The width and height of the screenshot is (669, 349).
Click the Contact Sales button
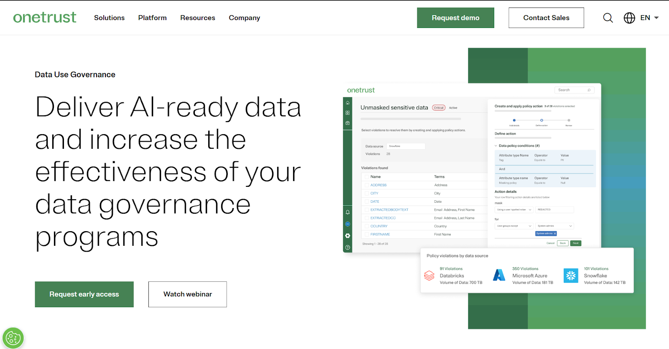pos(546,18)
